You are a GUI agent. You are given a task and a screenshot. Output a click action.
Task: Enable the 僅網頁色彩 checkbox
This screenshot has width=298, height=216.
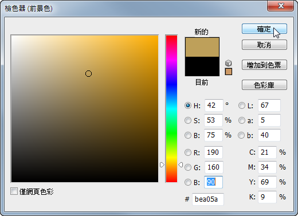pyautogui.click(x=14, y=191)
